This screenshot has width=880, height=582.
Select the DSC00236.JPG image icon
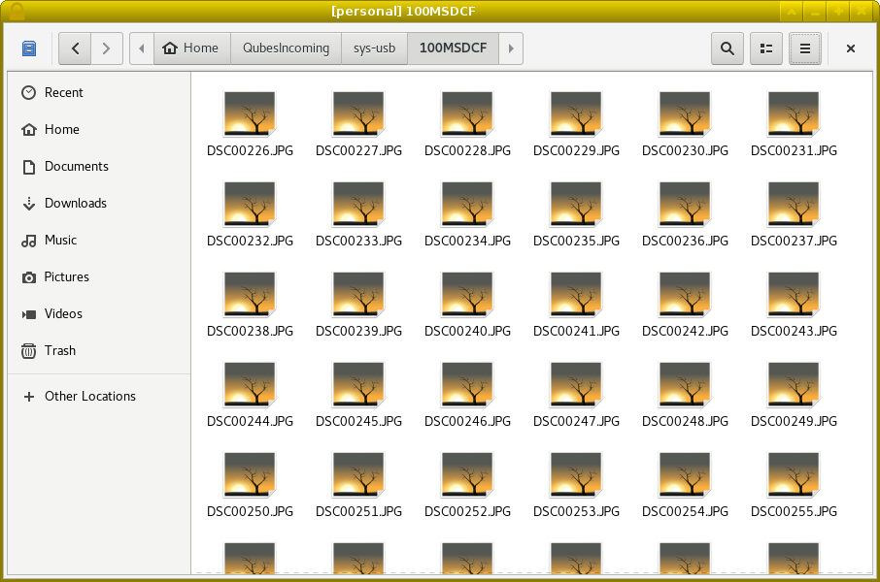pyautogui.click(x=685, y=204)
